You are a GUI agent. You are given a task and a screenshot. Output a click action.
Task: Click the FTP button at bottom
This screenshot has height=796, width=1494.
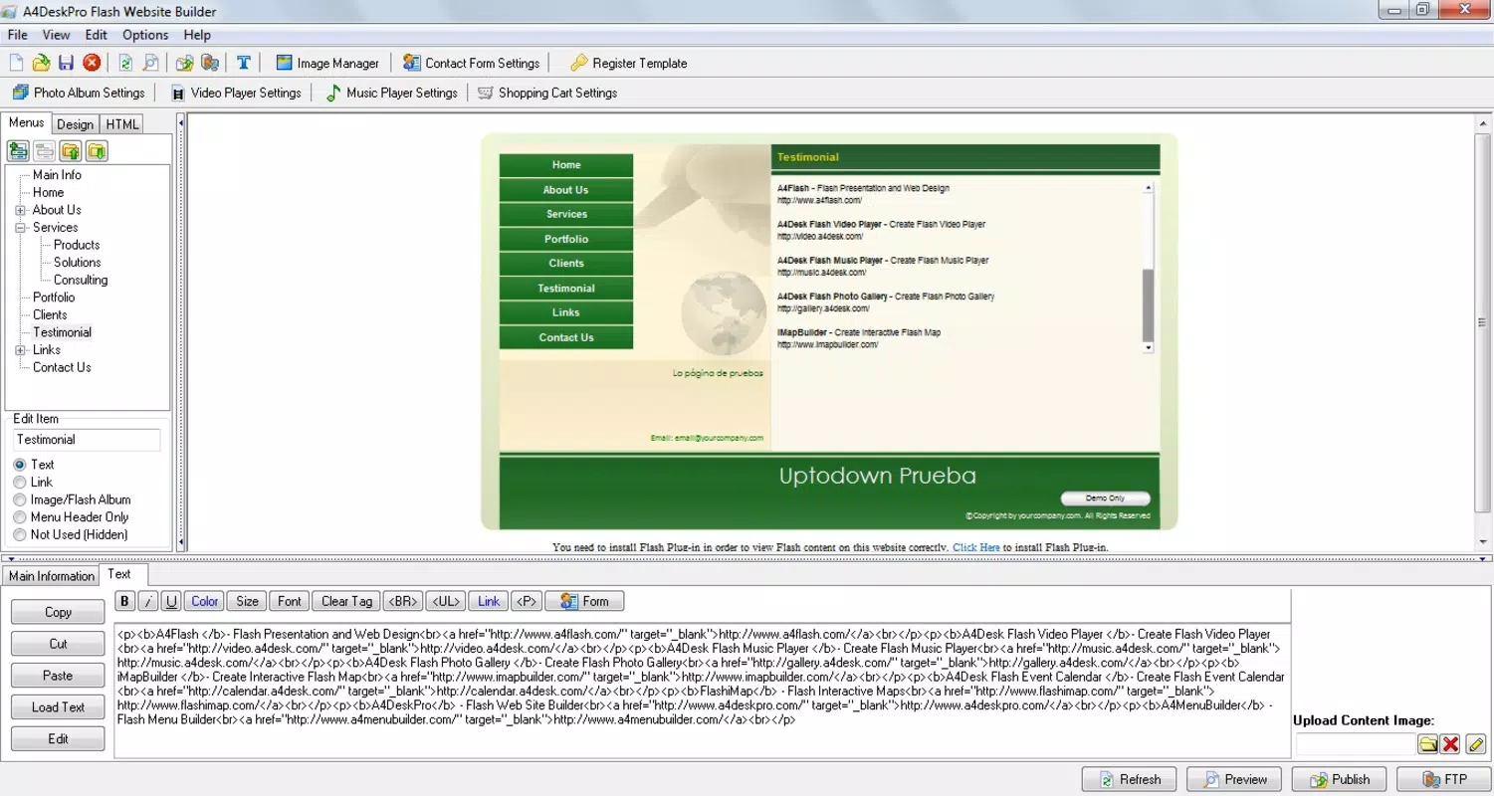pos(1443,779)
